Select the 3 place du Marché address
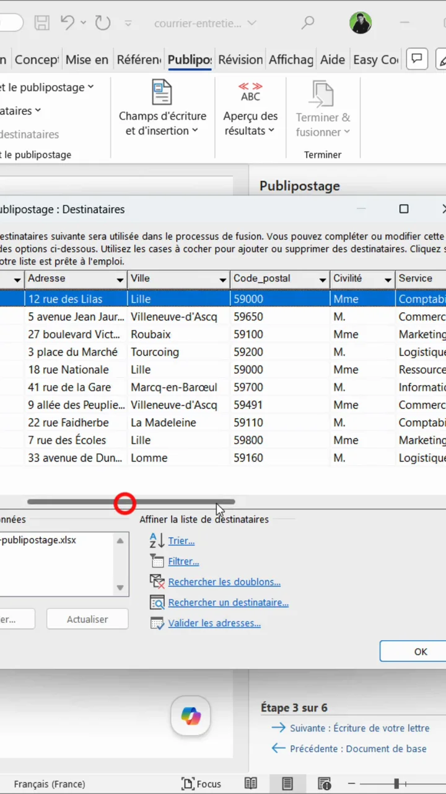The image size is (446, 794). [72, 352]
